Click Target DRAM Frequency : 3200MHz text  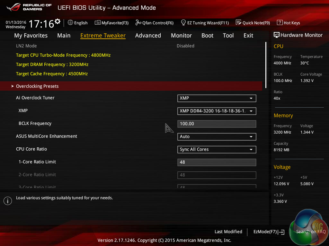pos(52,64)
